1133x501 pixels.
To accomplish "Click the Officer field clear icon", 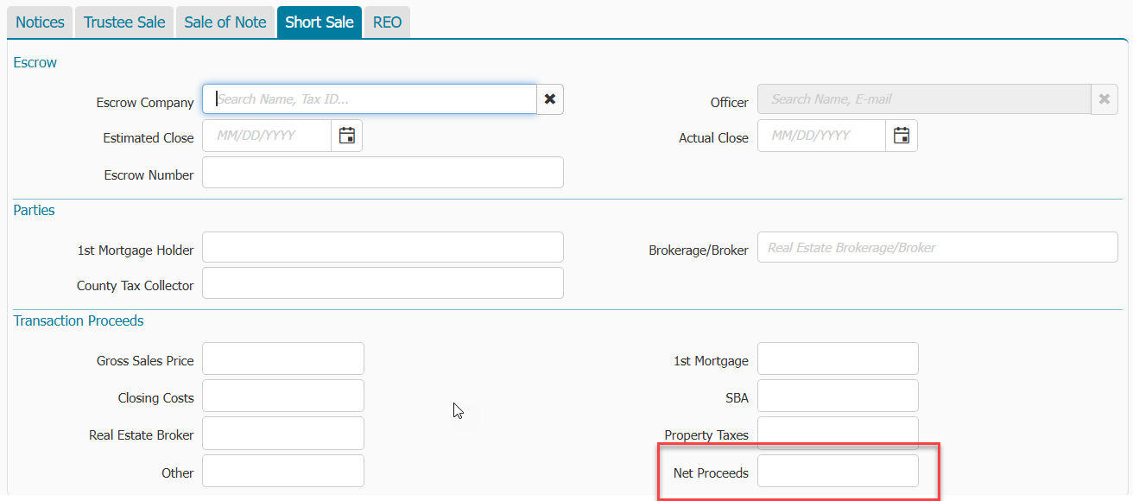I will (1104, 99).
